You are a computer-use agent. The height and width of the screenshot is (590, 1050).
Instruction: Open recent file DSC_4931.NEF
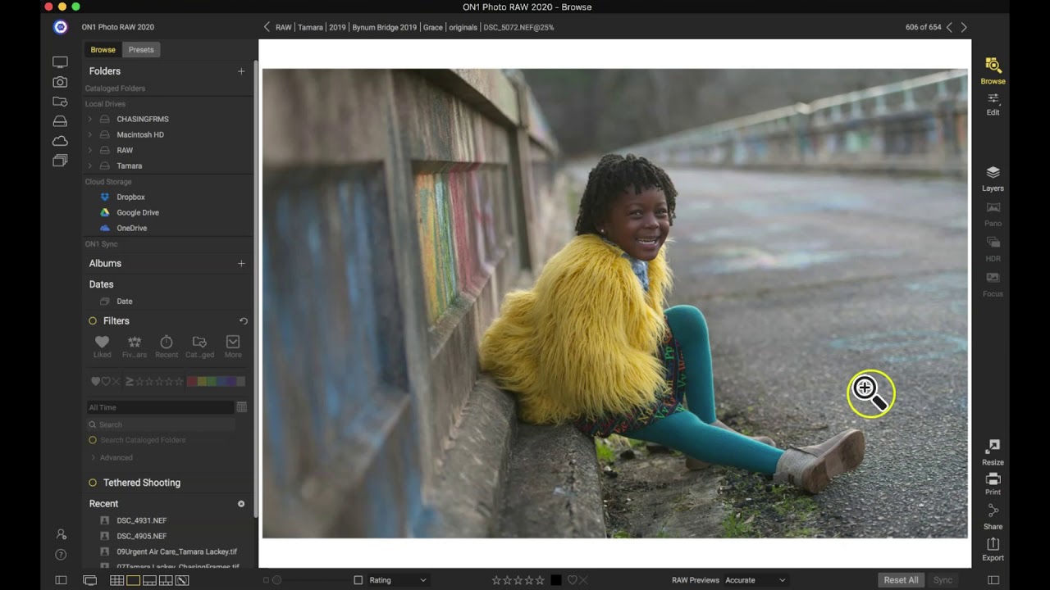[141, 520]
